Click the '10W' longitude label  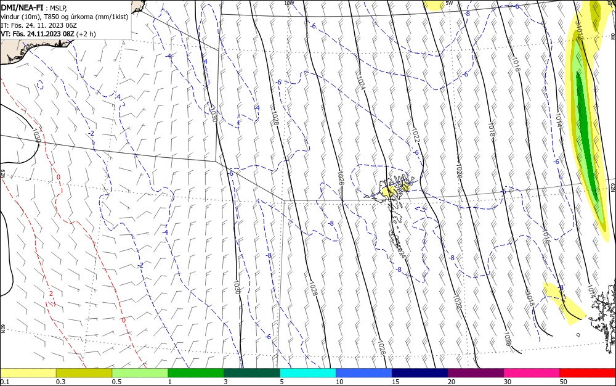[289, 3]
